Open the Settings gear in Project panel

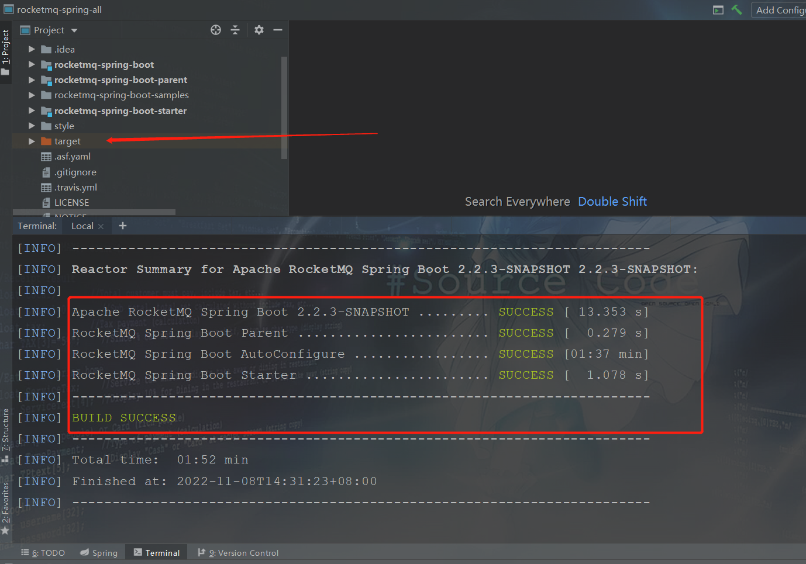tap(259, 30)
